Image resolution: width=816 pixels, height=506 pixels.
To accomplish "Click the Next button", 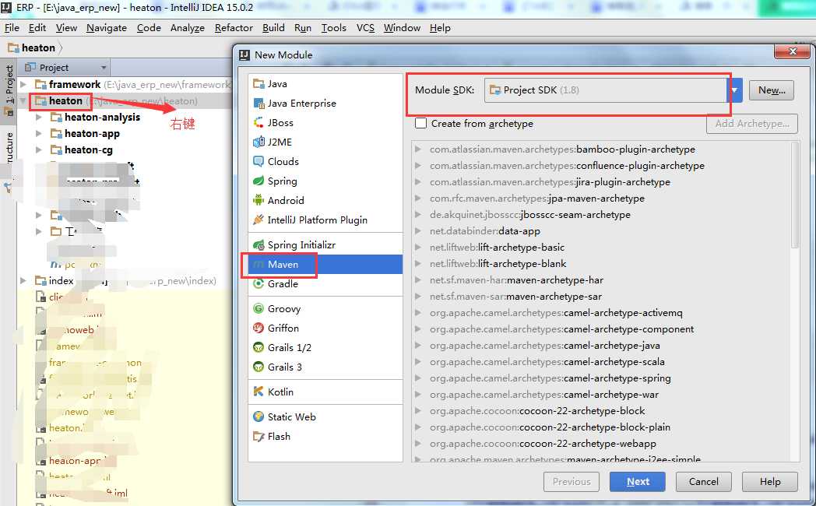I will coord(638,482).
